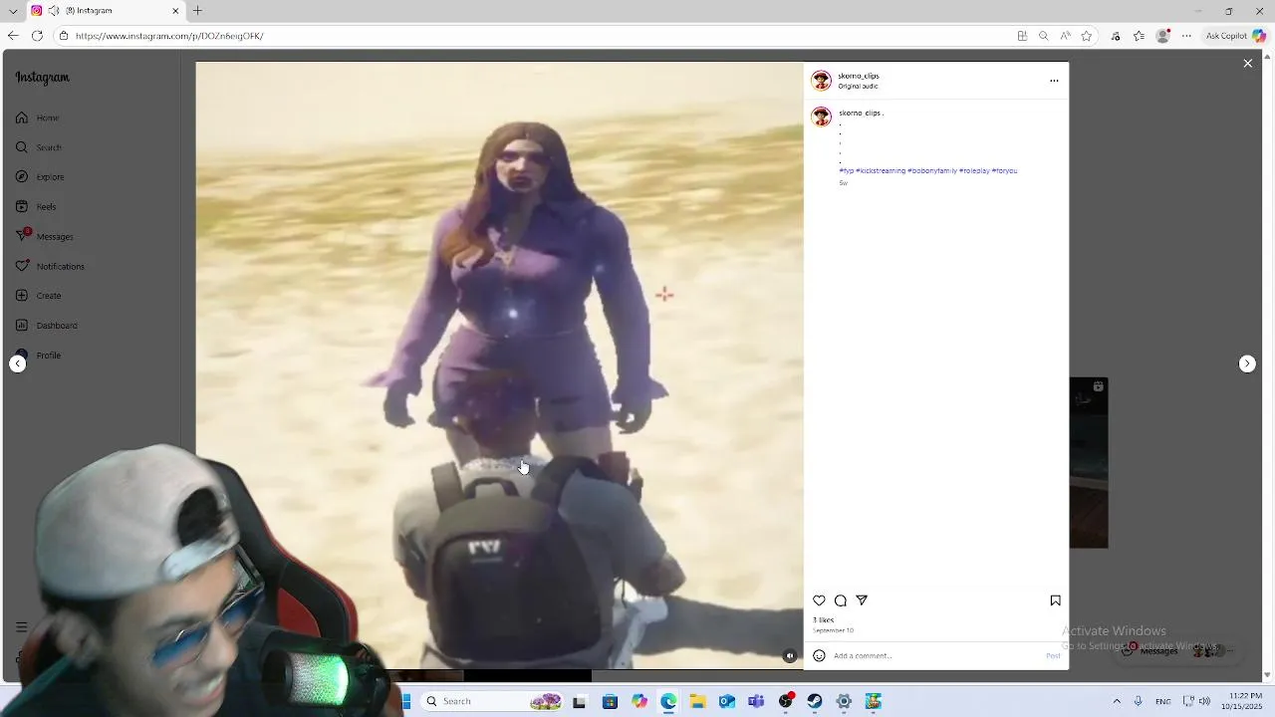Screen dimensions: 1275x717
Task: Open Microsoft Store from taskbar
Action: 610,702
